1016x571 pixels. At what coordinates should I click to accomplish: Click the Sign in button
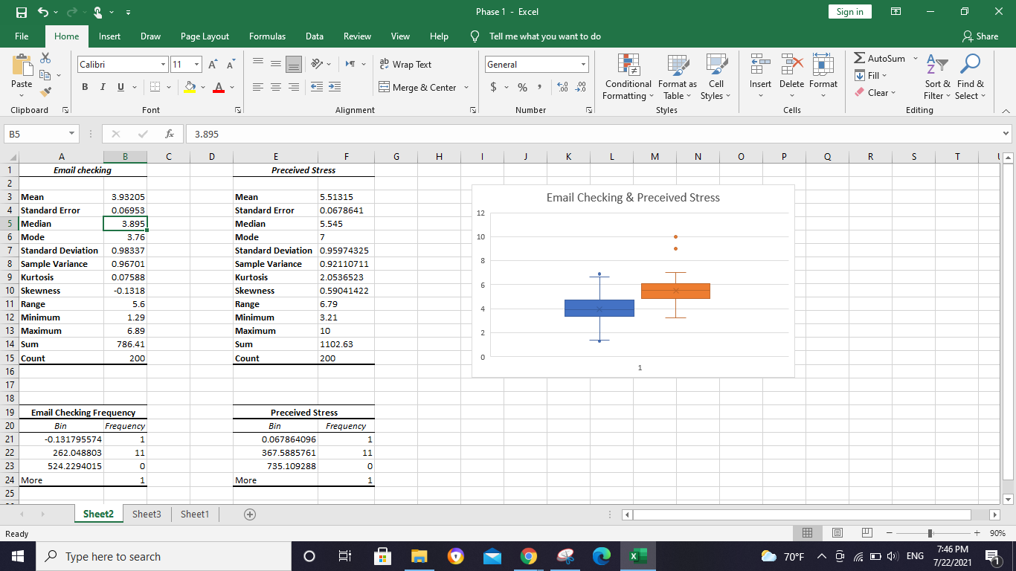tap(849, 12)
